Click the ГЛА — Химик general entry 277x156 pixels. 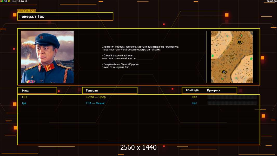[x=95, y=103]
